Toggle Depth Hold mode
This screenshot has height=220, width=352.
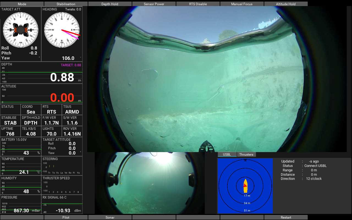coord(110,4)
